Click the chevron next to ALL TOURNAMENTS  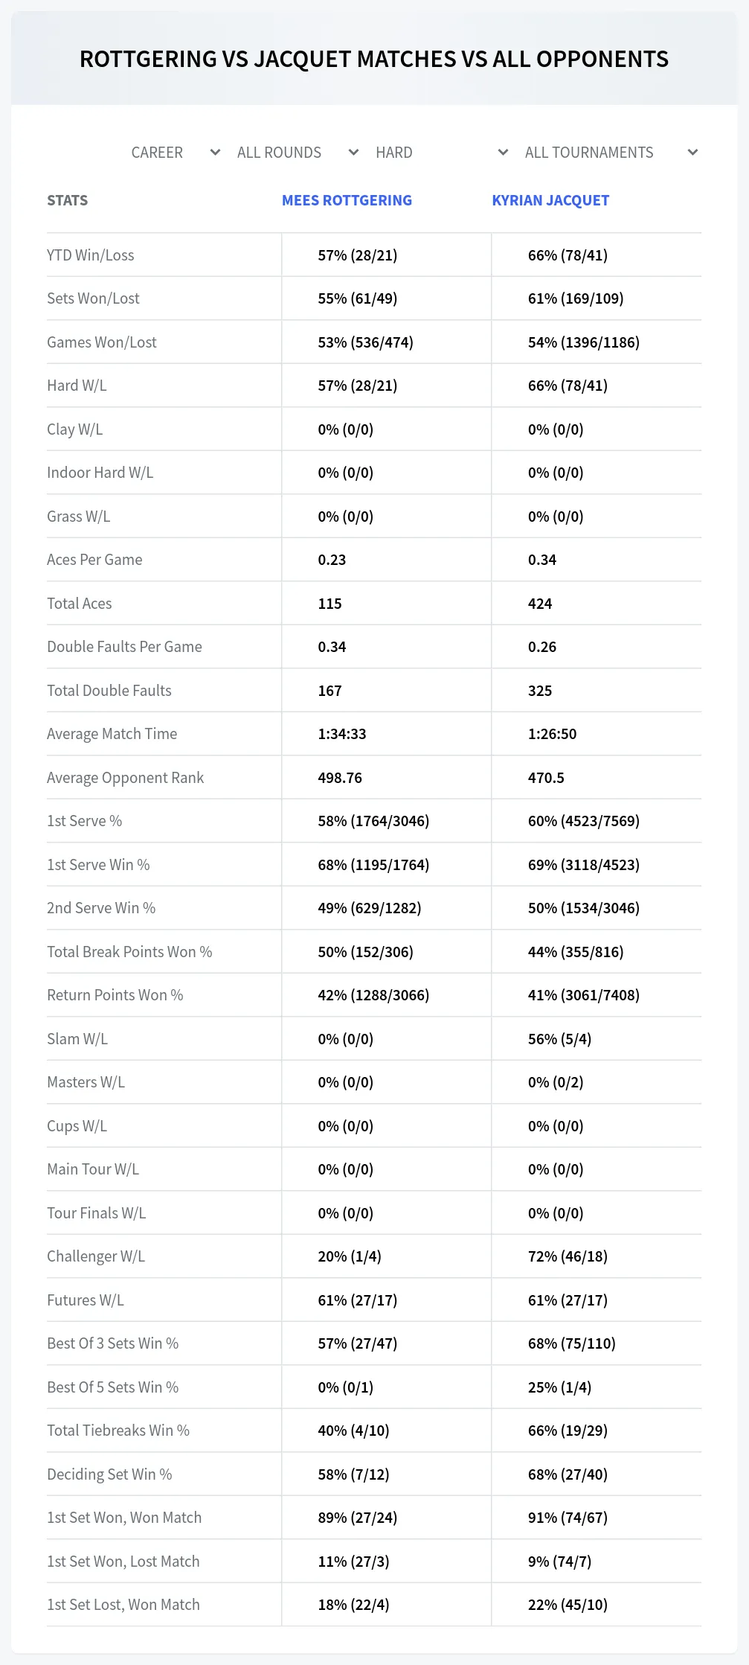[x=692, y=153]
